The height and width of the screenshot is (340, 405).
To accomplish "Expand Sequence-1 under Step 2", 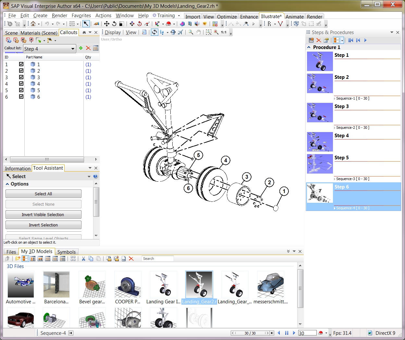I will click(335, 99).
